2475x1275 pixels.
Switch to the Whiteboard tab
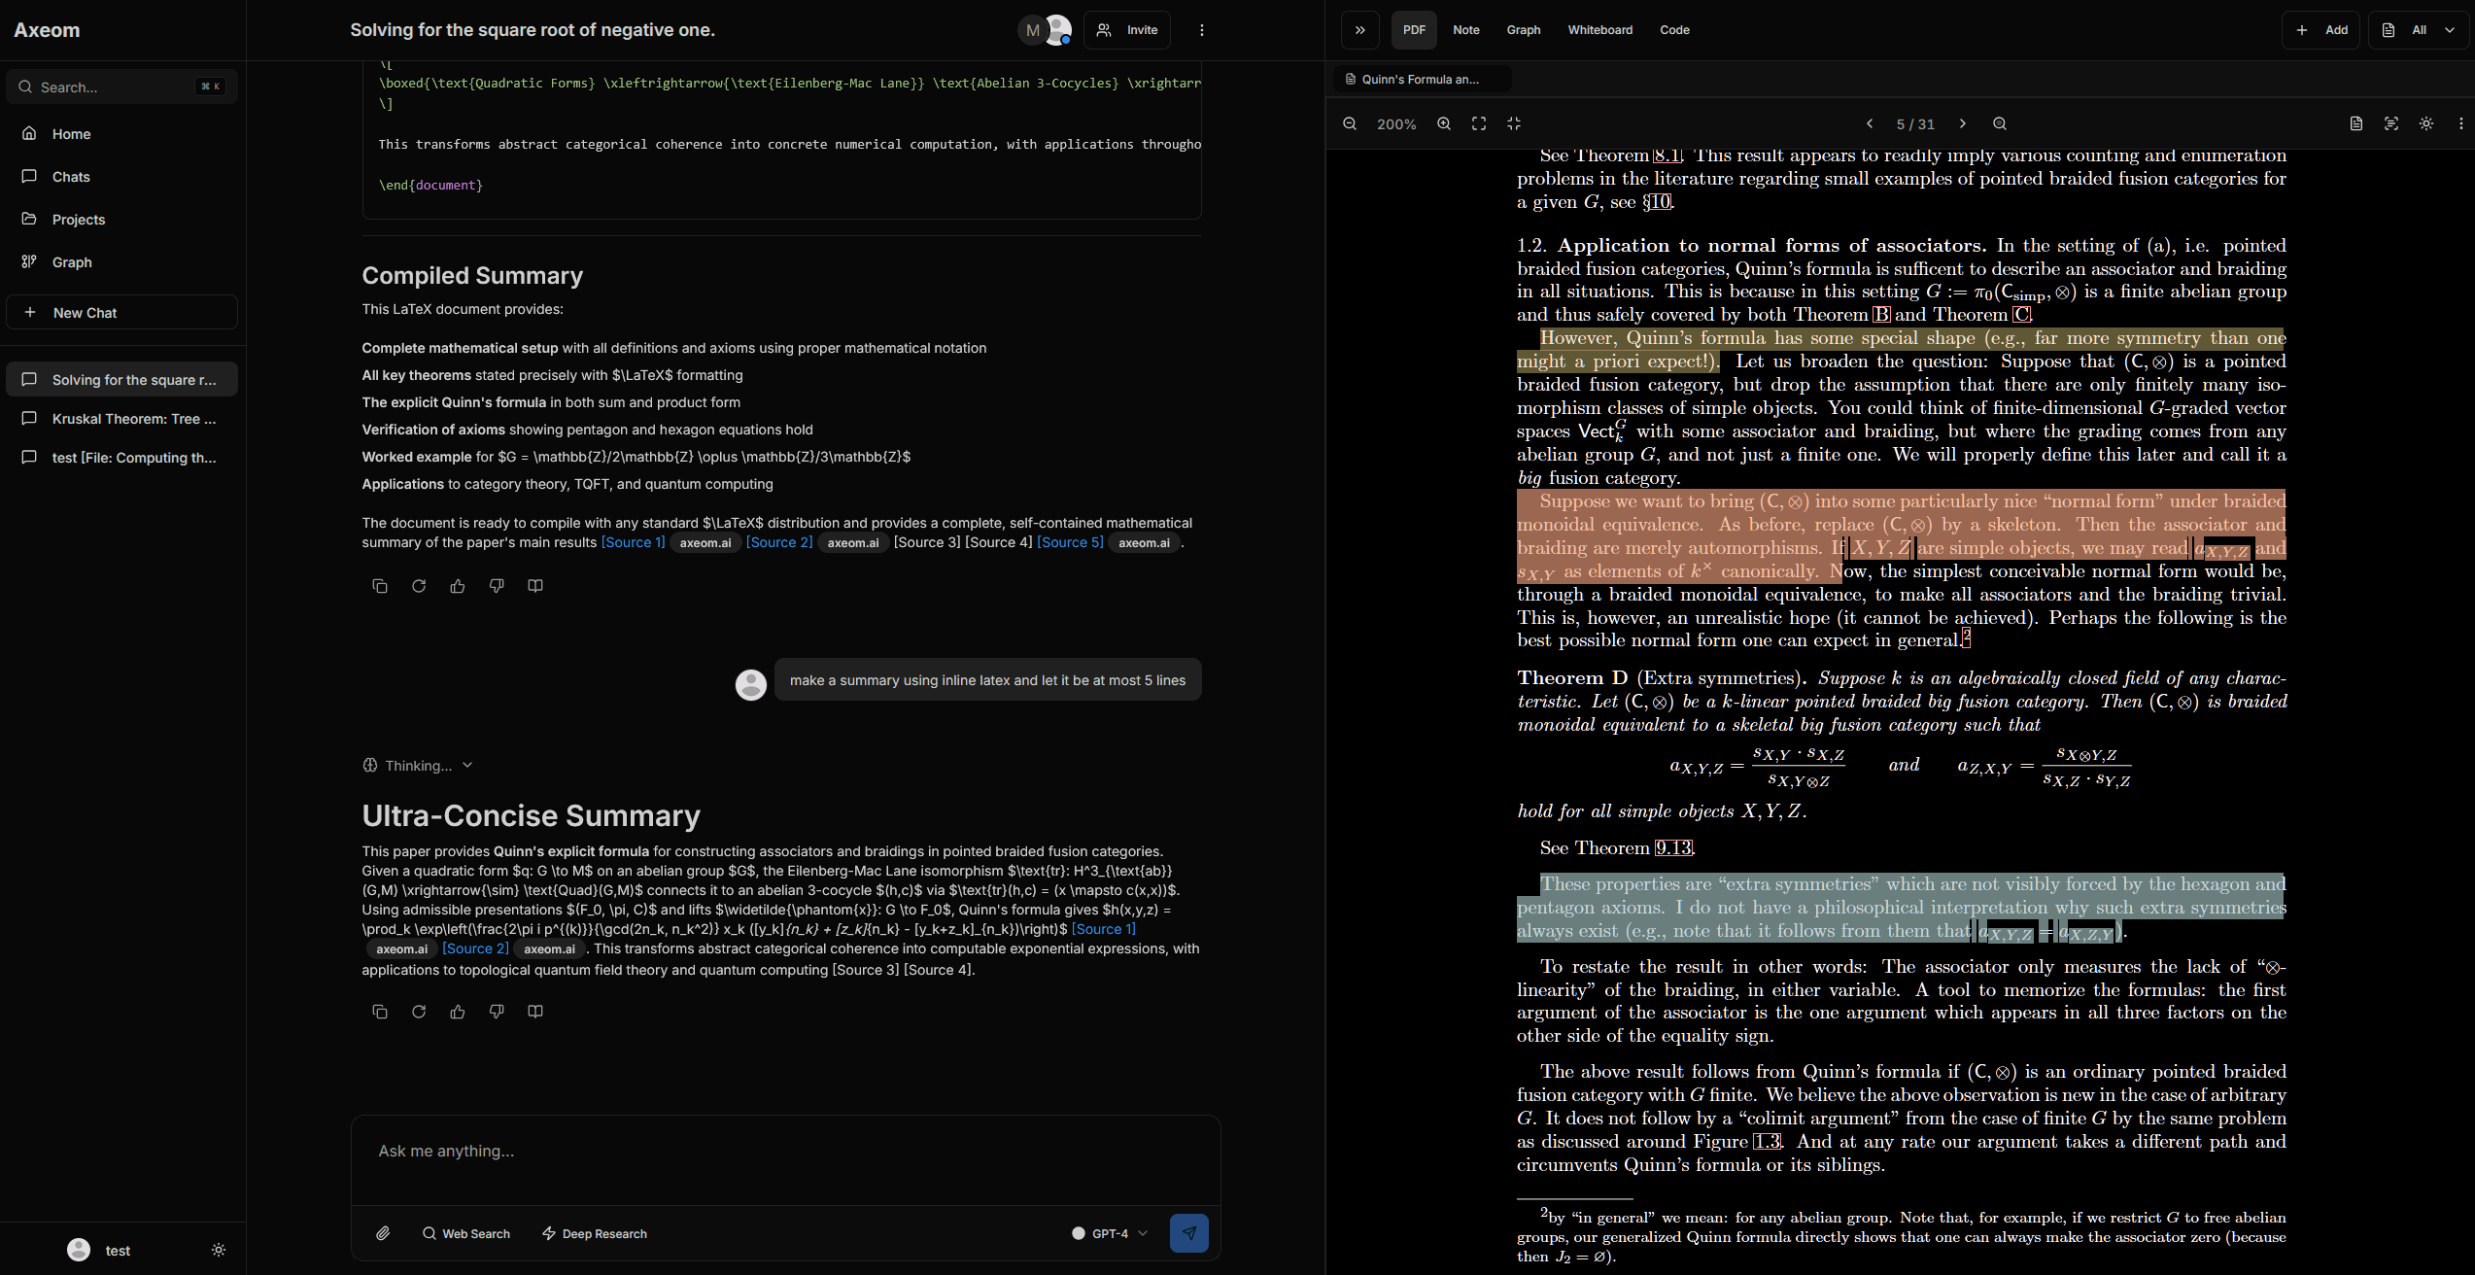pyautogui.click(x=1599, y=30)
